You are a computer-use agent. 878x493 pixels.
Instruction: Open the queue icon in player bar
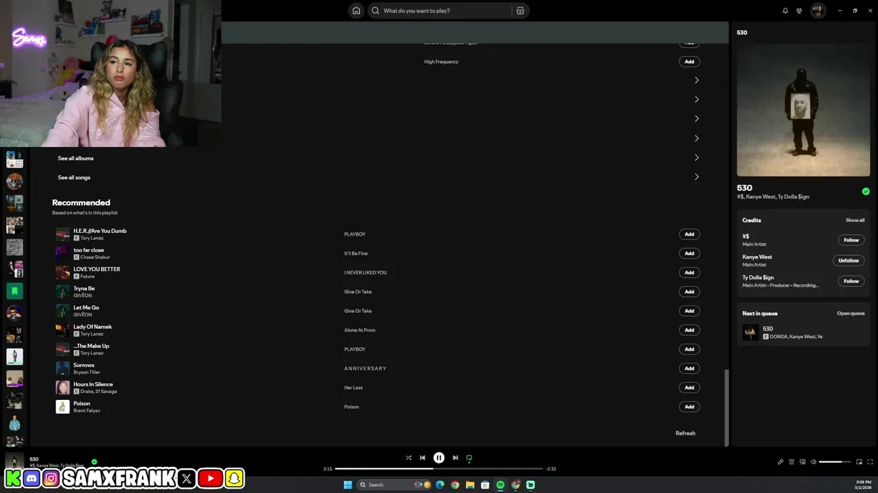tap(791, 462)
